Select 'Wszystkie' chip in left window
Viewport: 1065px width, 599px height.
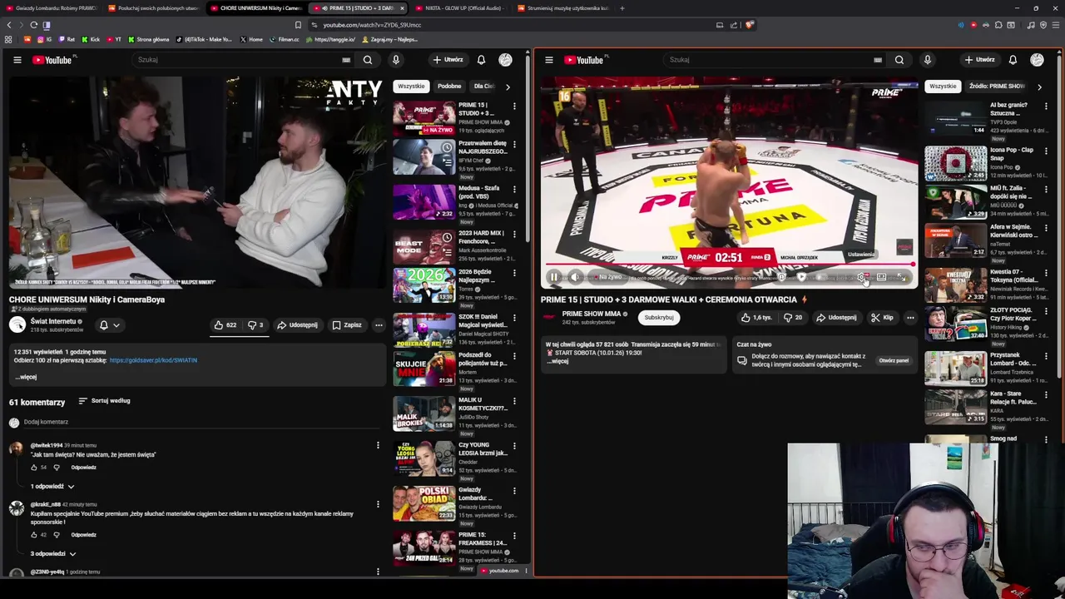click(411, 87)
